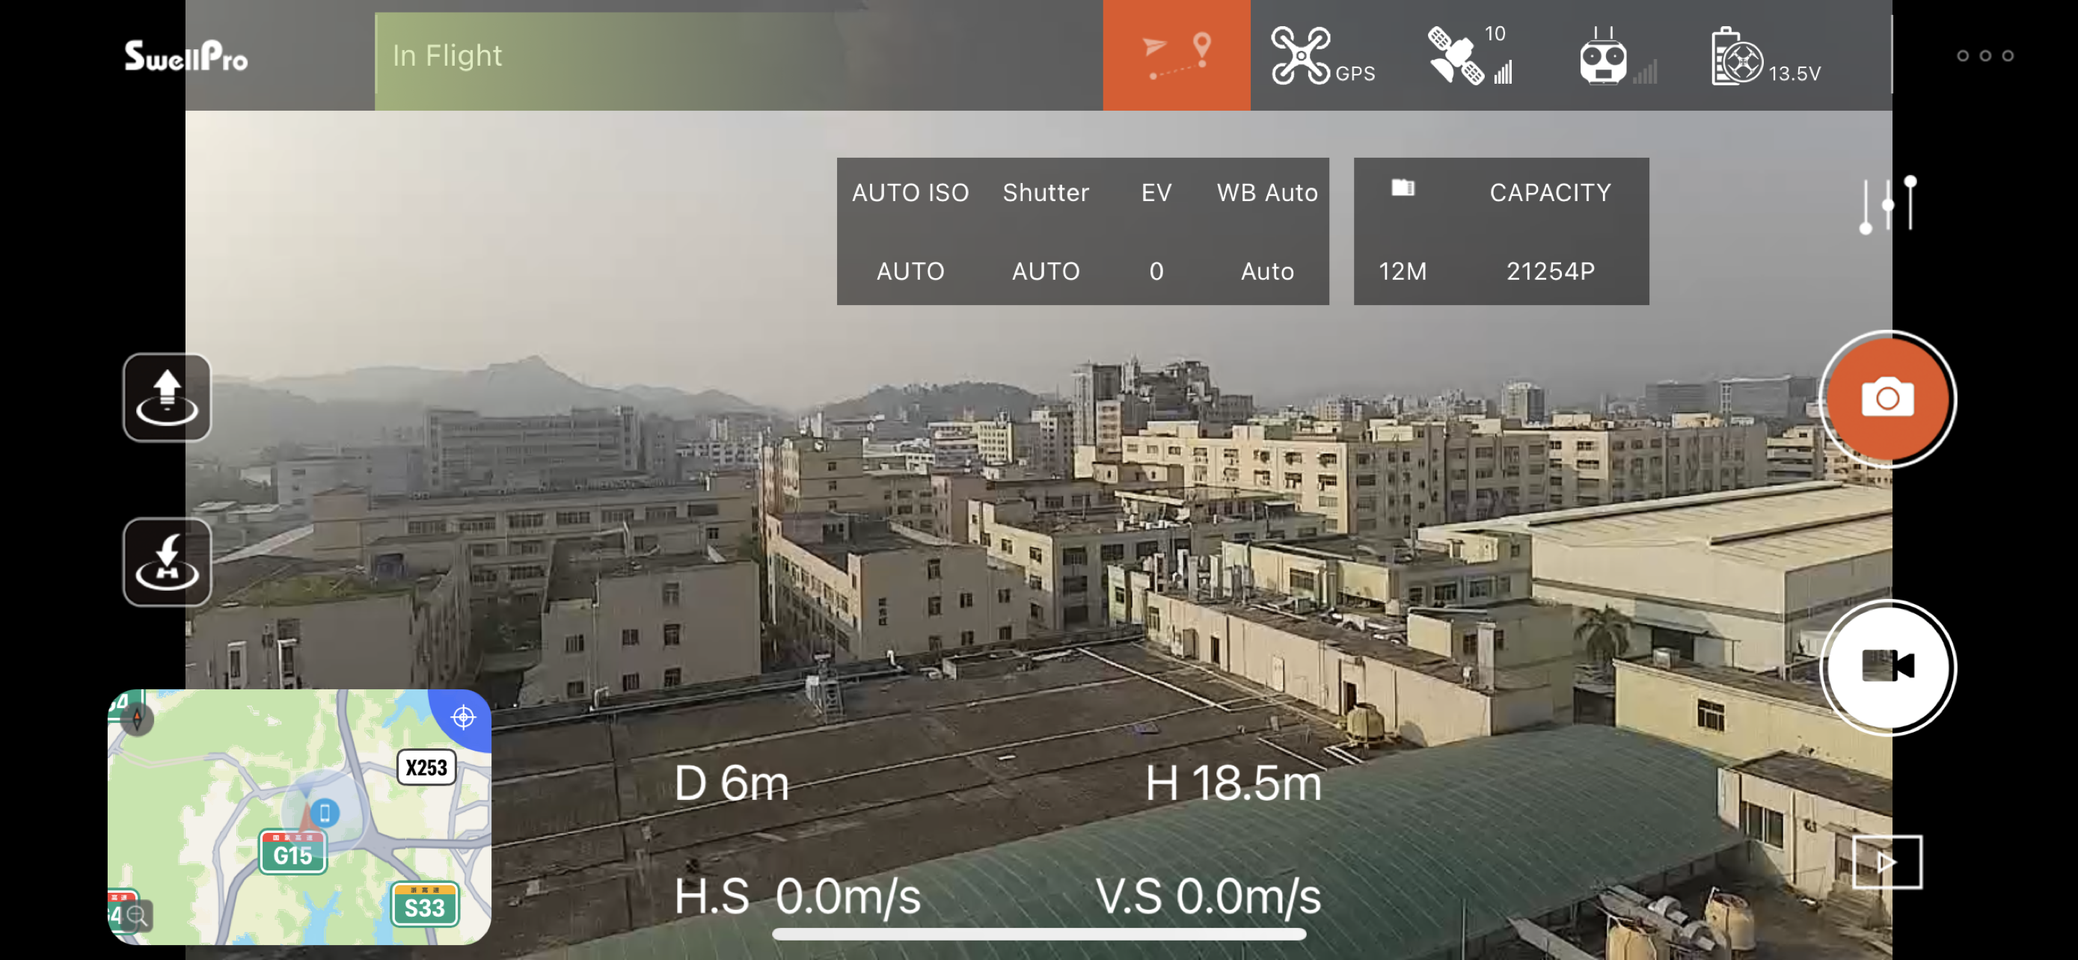Image resolution: width=2078 pixels, height=960 pixels.
Task: Tap the CAPACITY label
Action: point(1550,193)
